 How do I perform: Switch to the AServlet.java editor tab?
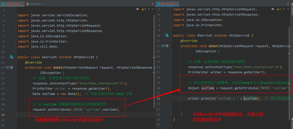(x=13, y=4)
